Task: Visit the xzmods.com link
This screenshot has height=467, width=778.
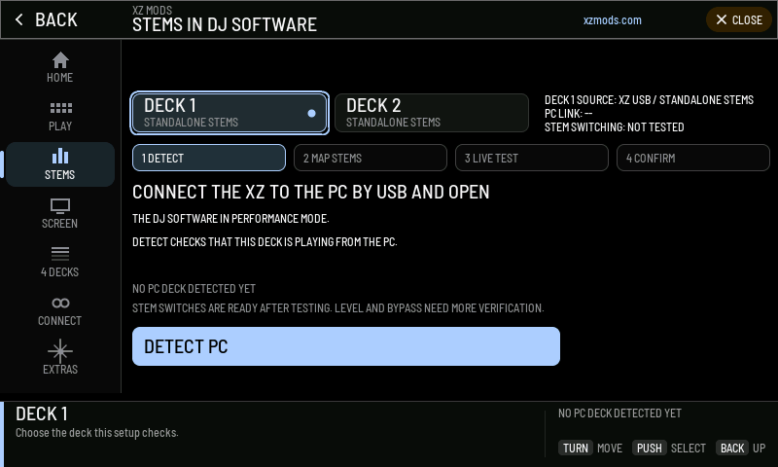Action: (613, 20)
